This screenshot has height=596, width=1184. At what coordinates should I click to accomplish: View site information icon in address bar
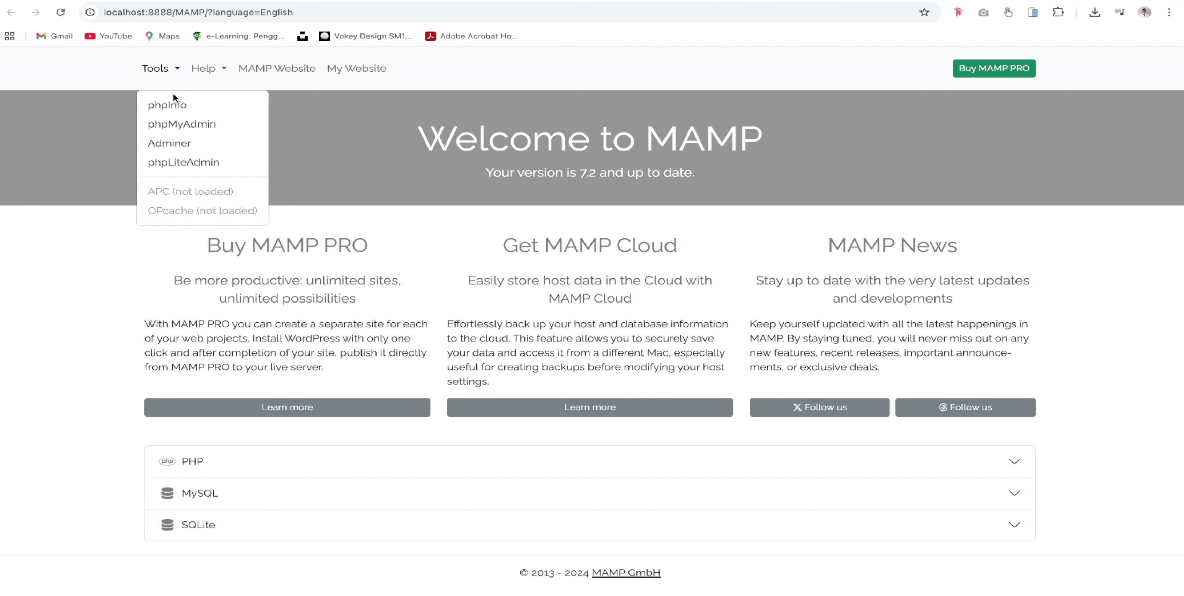click(x=90, y=13)
